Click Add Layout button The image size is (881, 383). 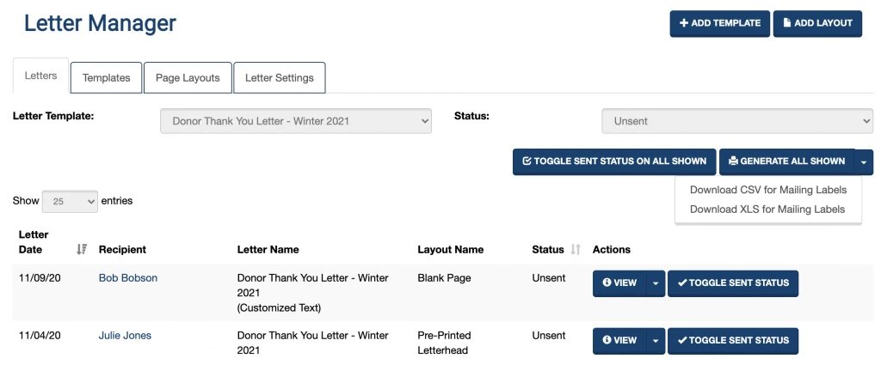[817, 23]
